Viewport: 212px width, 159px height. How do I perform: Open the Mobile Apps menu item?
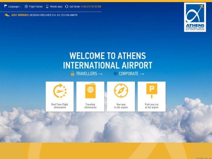pyautogui.click(x=56, y=7)
